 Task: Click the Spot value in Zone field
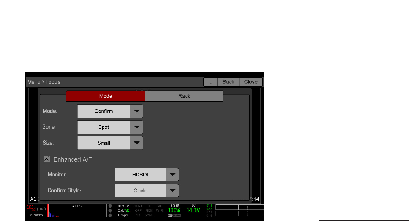[104, 127]
